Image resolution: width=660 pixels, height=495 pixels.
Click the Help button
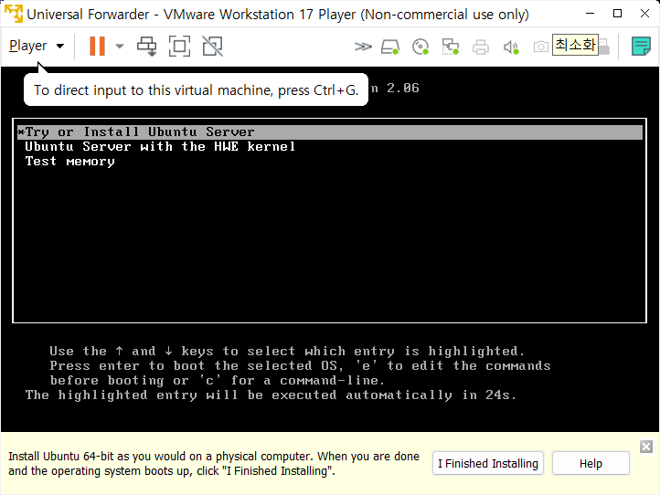591,463
